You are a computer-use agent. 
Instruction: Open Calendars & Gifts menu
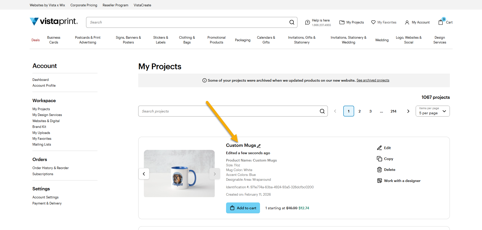coord(266,40)
